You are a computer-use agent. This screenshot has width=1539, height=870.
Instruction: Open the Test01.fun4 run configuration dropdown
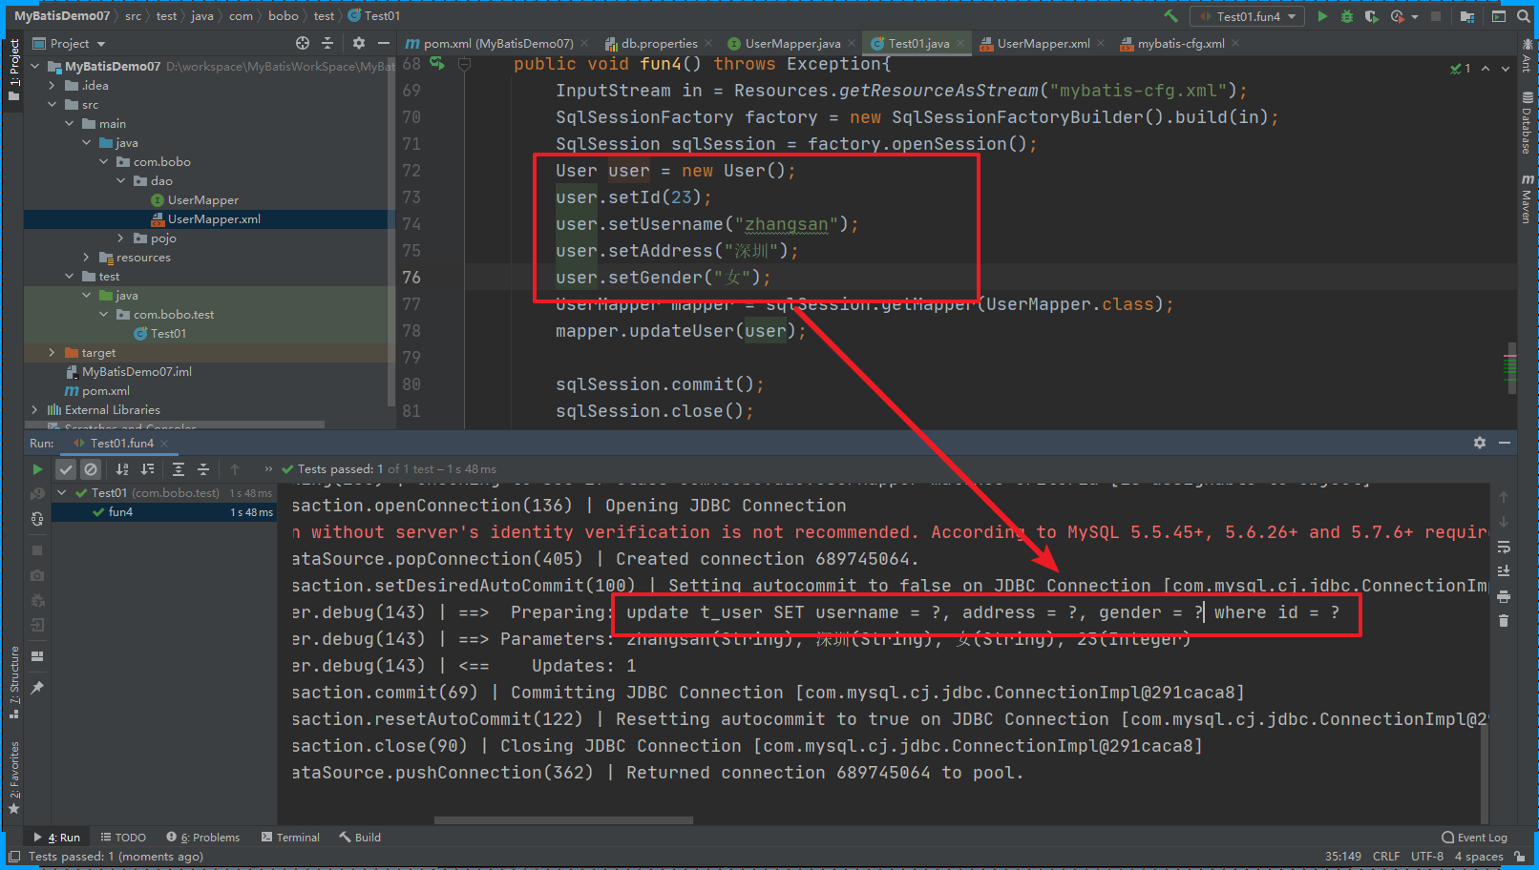pos(1248,16)
